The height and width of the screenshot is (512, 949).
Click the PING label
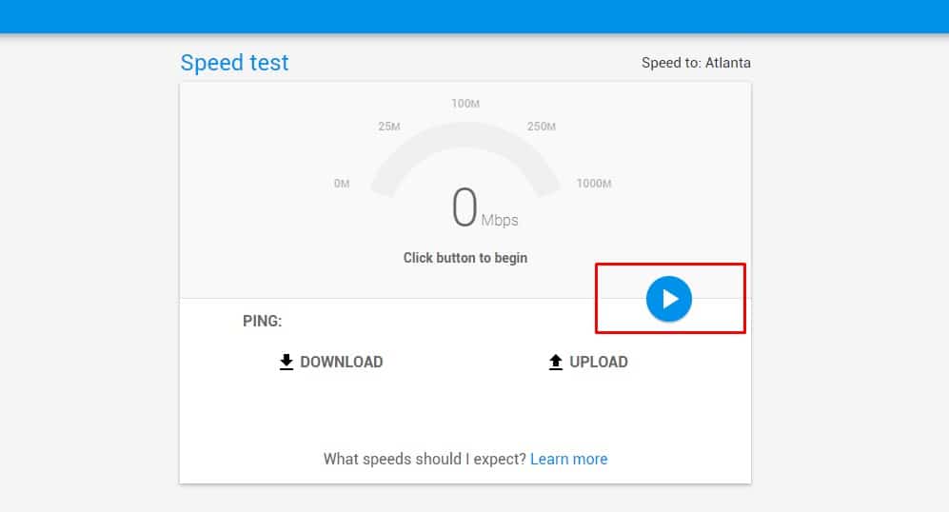click(x=263, y=321)
